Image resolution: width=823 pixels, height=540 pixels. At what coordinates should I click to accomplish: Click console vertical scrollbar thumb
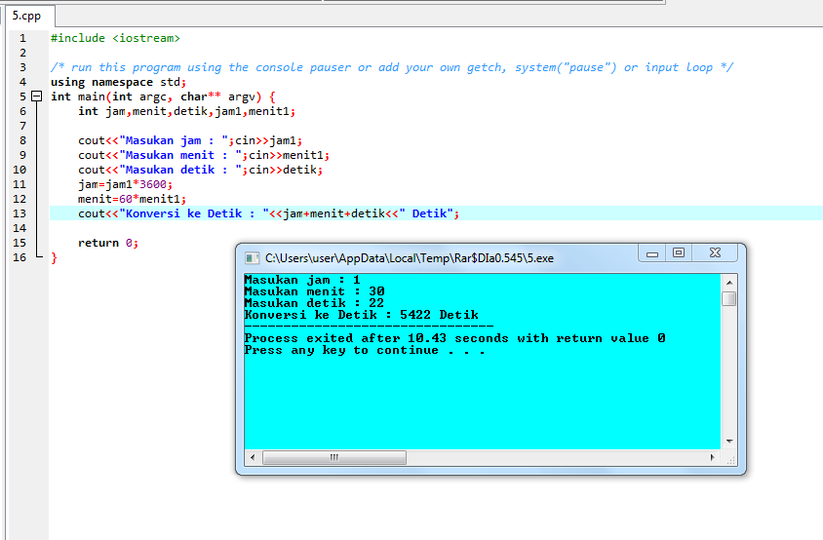729,298
